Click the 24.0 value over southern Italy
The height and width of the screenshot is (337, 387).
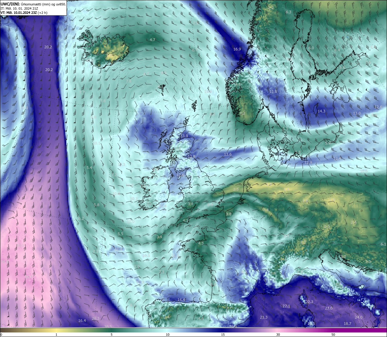(x=359, y=317)
